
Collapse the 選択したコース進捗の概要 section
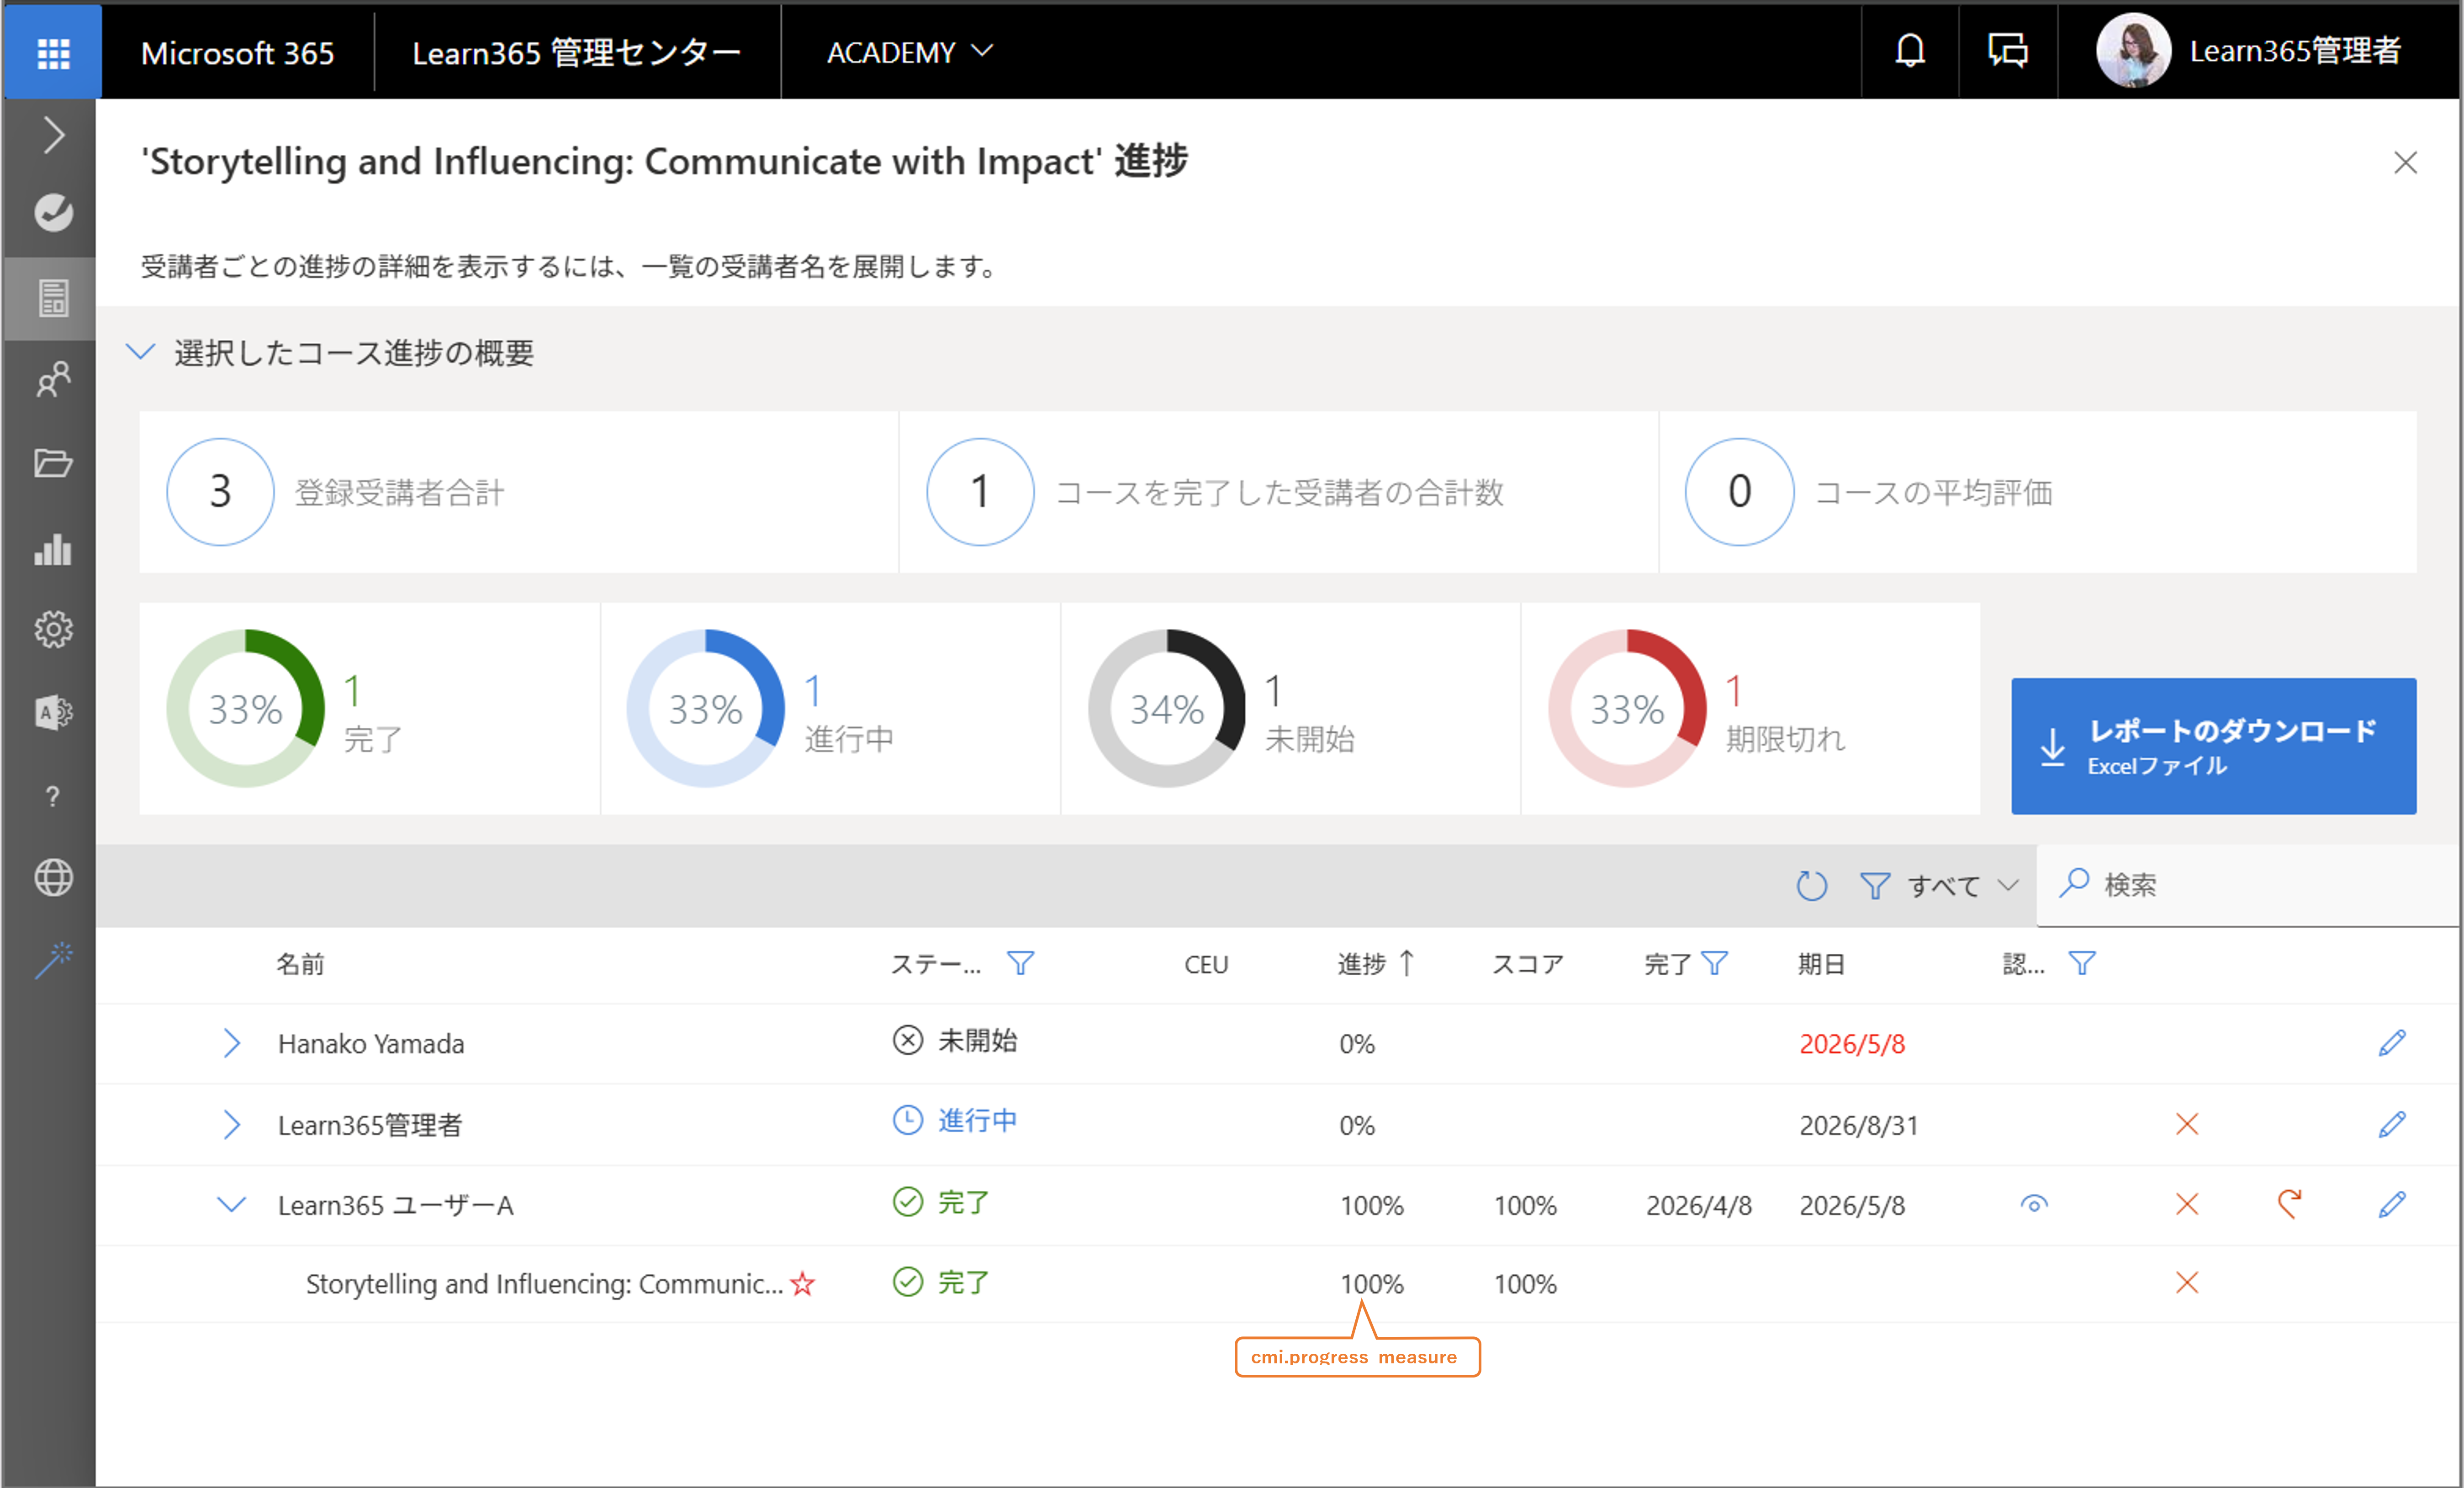[x=140, y=352]
